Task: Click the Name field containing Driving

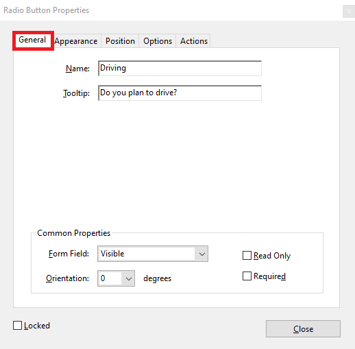Action: (180, 68)
